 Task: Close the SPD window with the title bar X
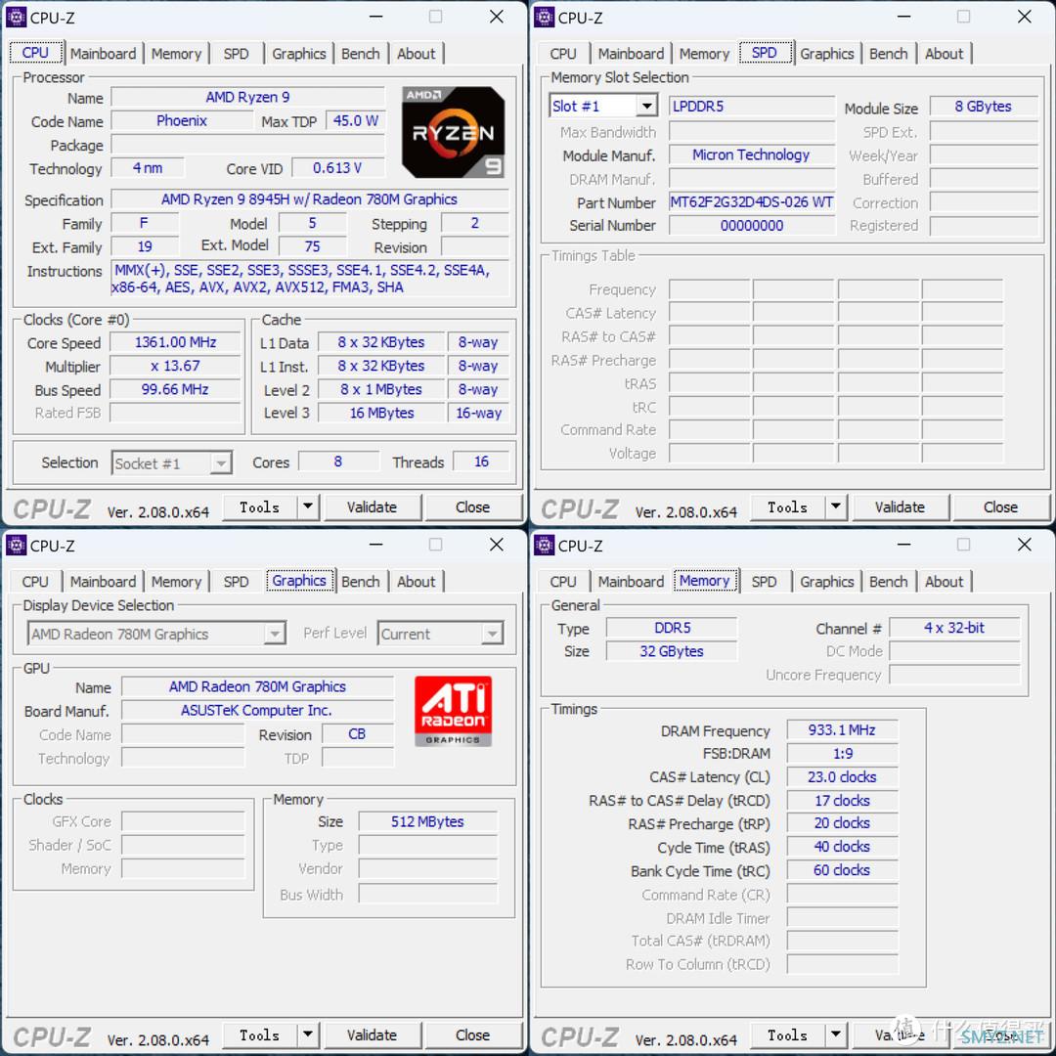pyautogui.click(x=1025, y=17)
